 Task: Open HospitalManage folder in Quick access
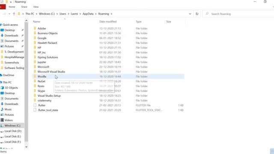click(14, 57)
